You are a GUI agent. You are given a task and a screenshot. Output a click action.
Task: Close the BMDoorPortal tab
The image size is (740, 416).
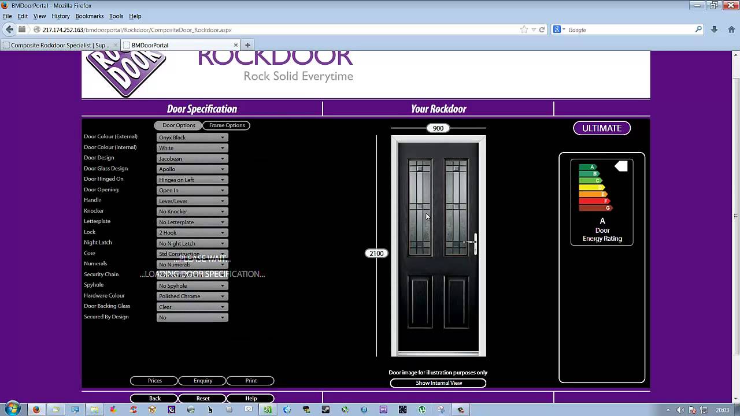click(236, 45)
